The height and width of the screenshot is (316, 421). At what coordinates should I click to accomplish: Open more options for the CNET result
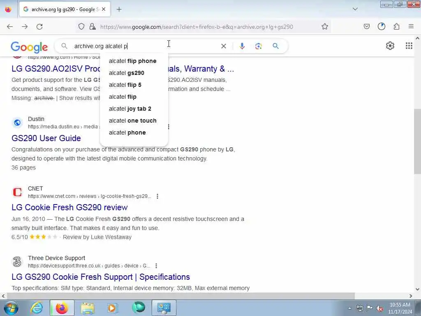157,196
